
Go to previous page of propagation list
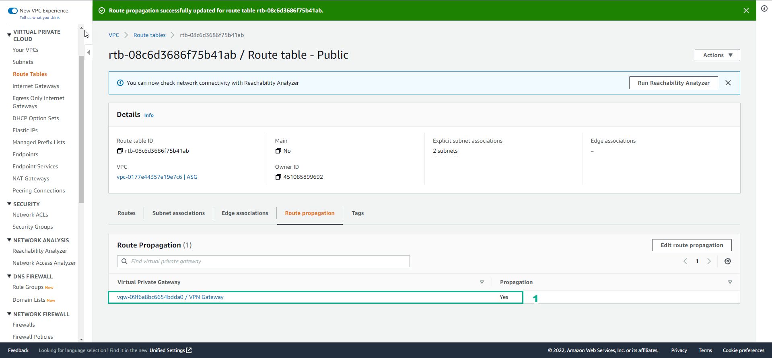point(685,261)
